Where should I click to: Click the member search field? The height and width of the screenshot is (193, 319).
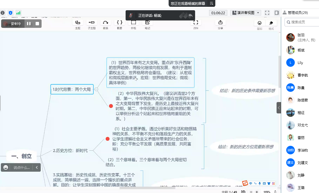tap(302, 22)
